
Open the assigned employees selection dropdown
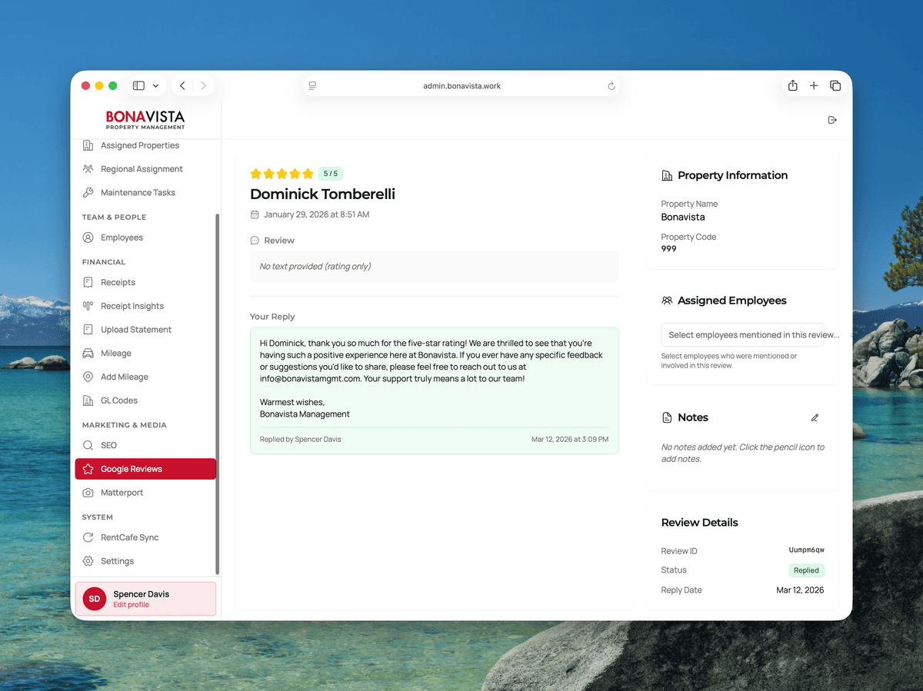point(741,334)
